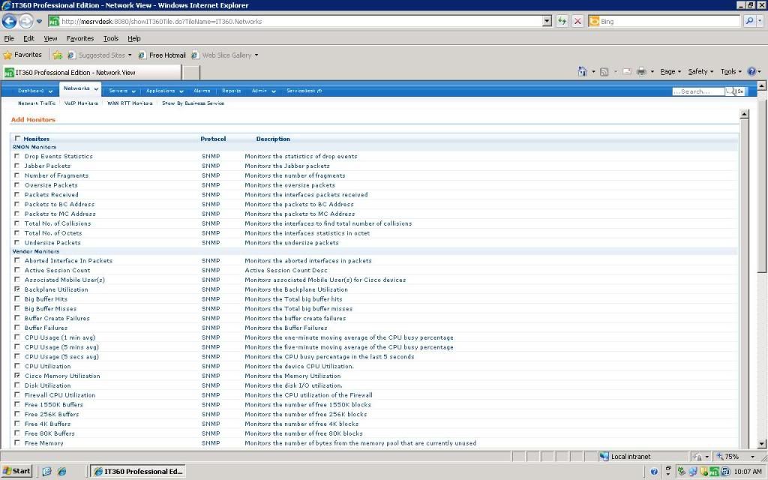Open the 75% zoom level dropdown
This screenshot has height=480, width=768.
[x=753, y=457]
